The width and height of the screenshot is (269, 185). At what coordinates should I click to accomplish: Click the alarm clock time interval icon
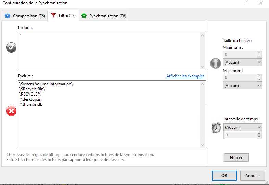click(x=216, y=128)
